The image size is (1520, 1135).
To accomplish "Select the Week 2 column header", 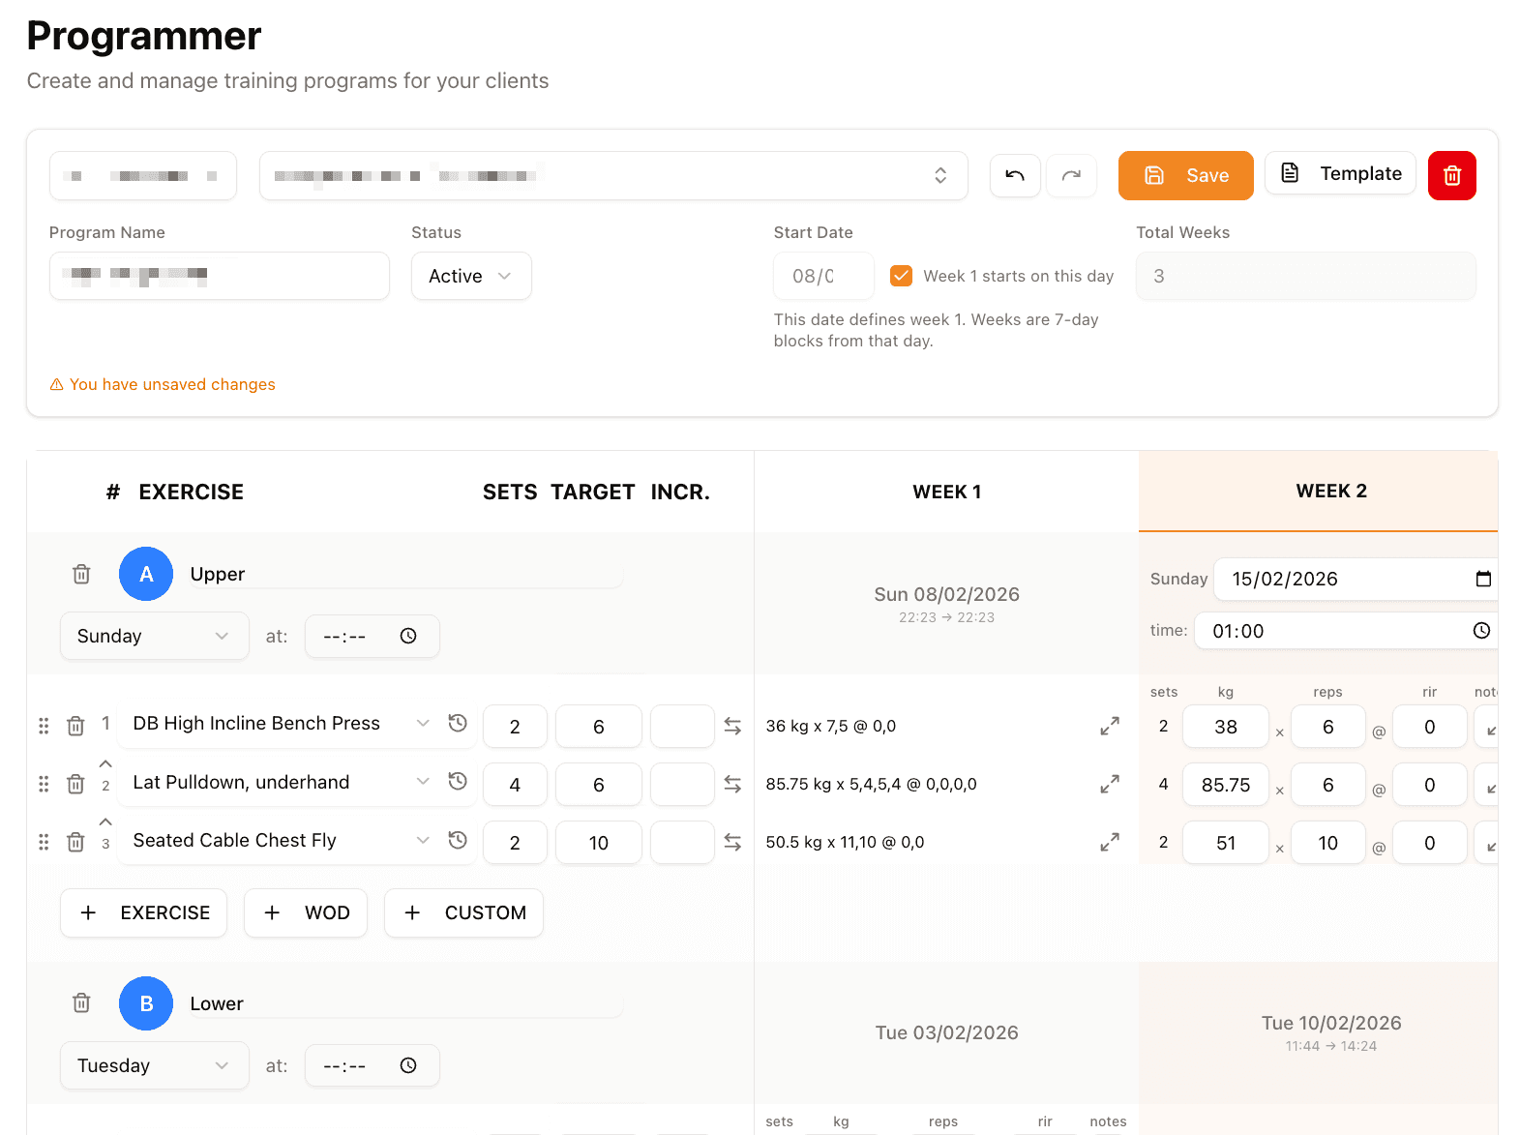I will 1330,491.
